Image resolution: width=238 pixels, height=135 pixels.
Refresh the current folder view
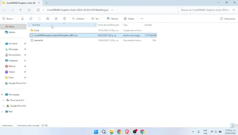click(29, 10)
